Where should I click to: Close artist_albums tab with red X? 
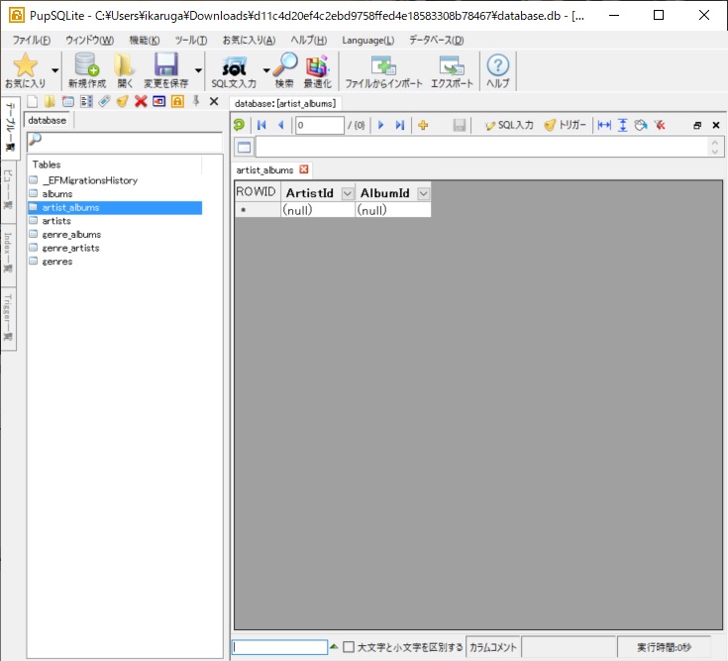pos(304,169)
